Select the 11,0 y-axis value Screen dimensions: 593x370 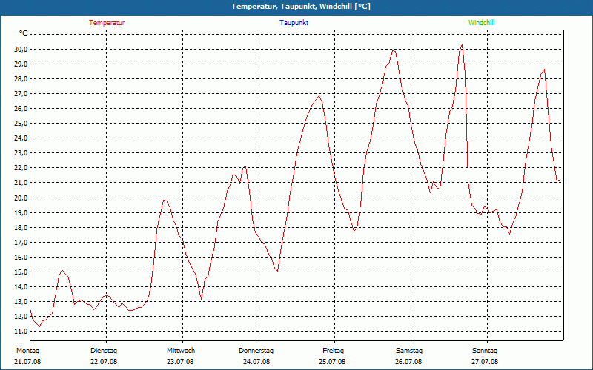pyautogui.click(x=21, y=331)
